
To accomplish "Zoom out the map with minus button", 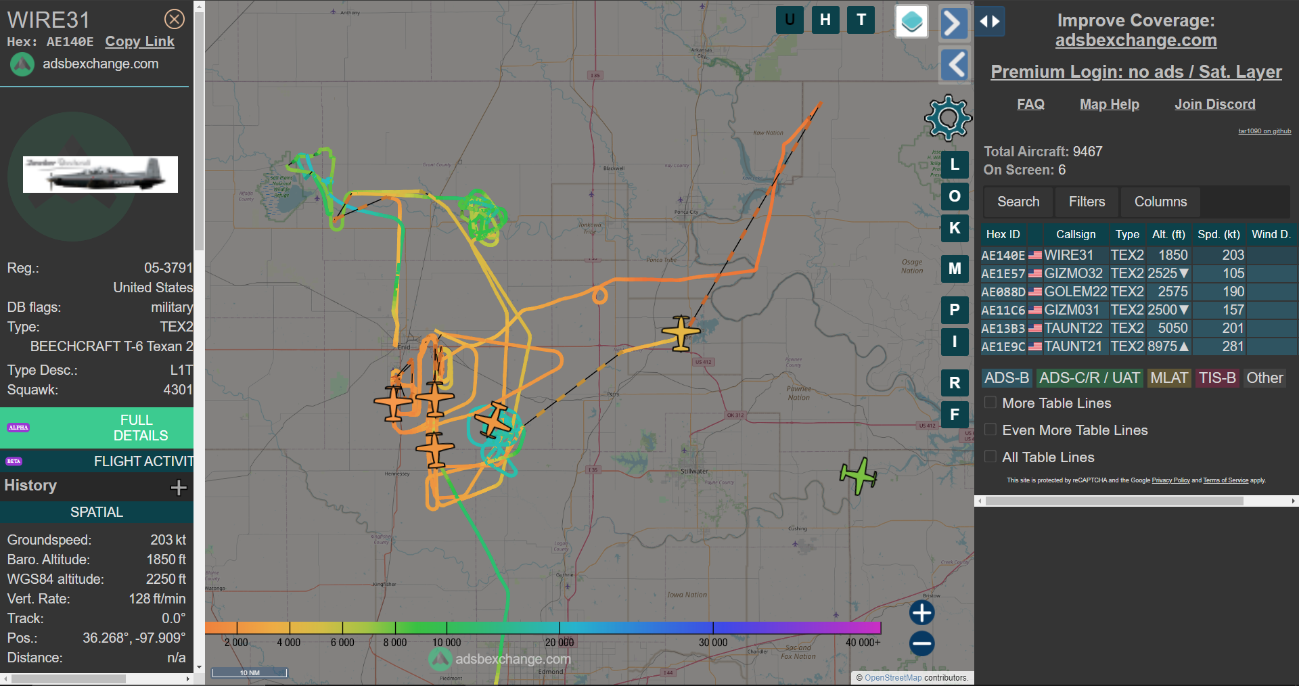I will click(x=921, y=643).
